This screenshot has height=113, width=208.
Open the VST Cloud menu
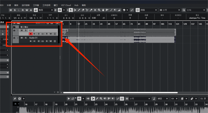point(66,5)
